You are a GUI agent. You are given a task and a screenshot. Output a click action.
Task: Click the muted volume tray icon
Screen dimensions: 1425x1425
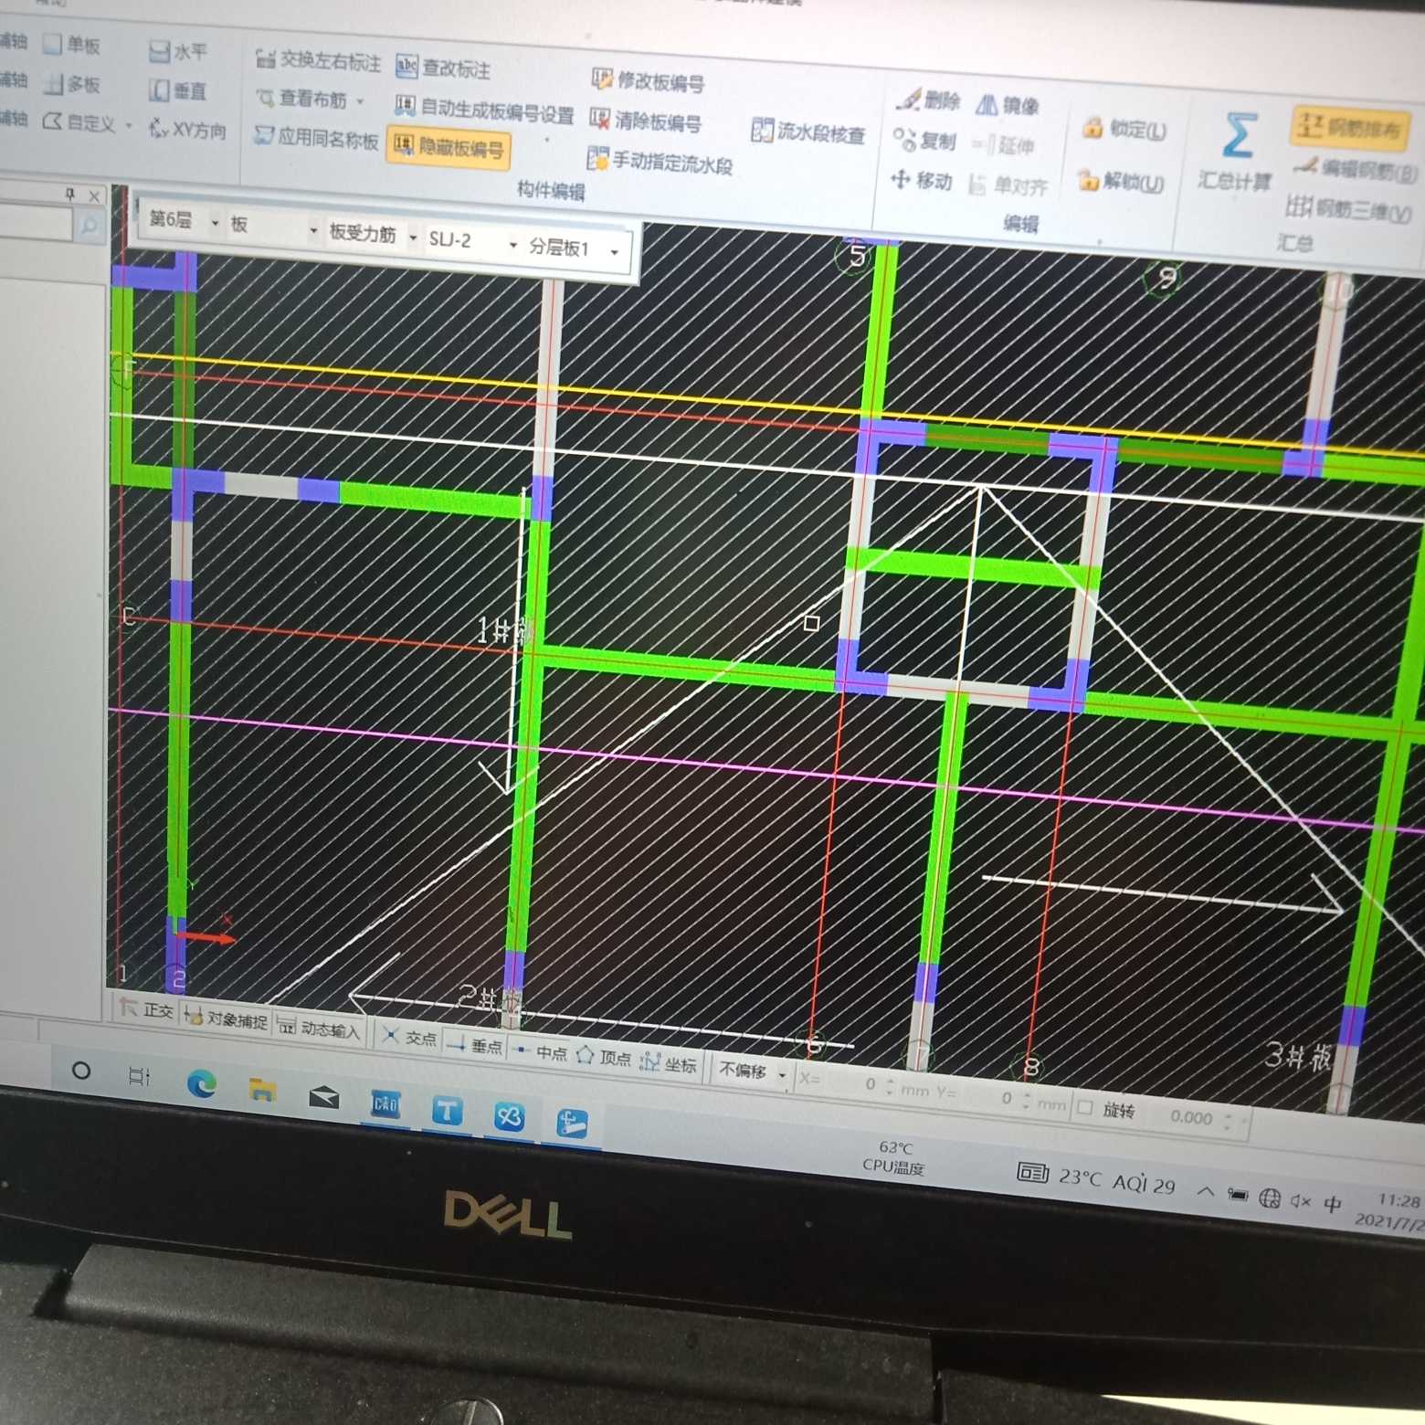point(1301,1201)
